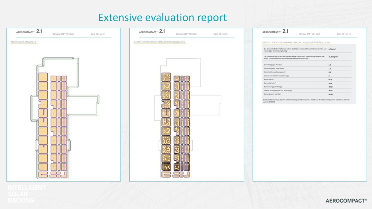Viewport: 372px width, 209px height.
Task: Click 'Seite 14 von 18' page label
Action: coord(344,34)
